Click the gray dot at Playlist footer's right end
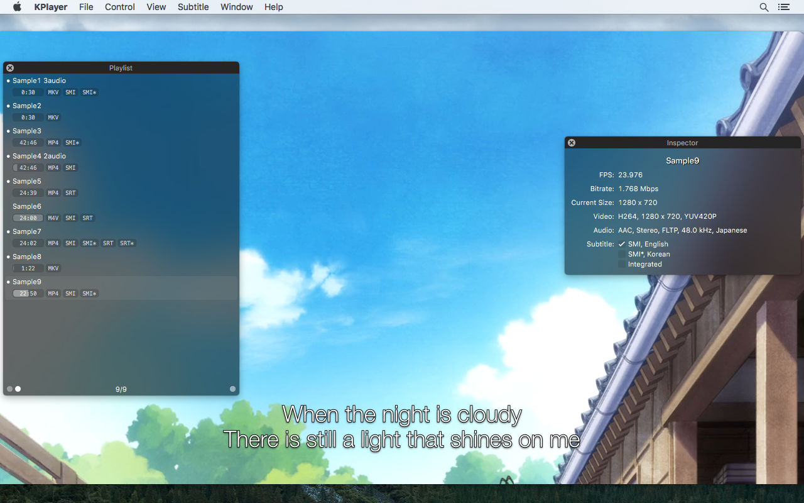This screenshot has height=503, width=804. (x=232, y=389)
